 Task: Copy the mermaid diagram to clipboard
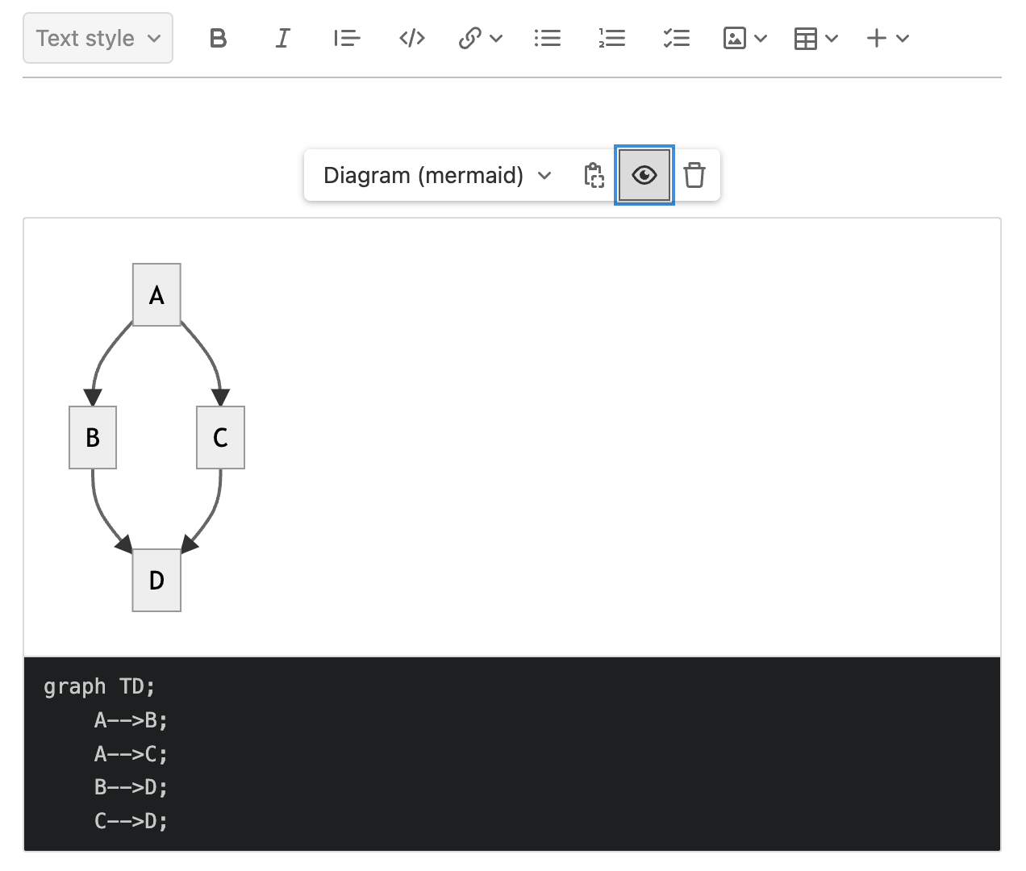click(x=594, y=175)
